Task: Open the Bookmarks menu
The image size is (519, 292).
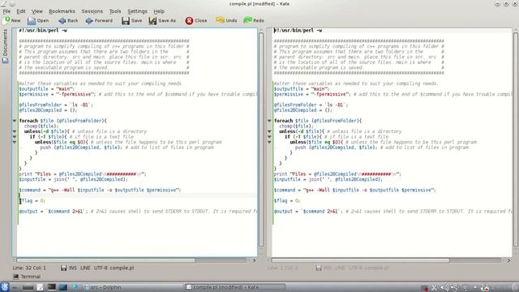Action: click(x=62, y=11)
